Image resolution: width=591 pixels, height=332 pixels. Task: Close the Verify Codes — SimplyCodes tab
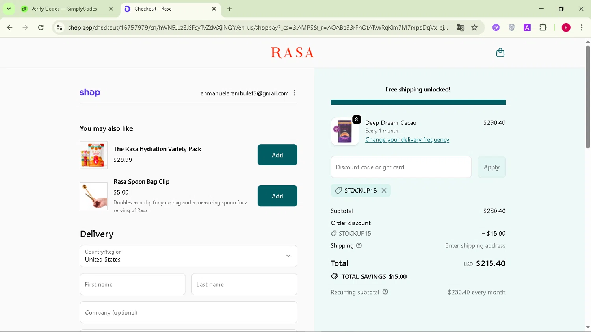coord(111,9)
